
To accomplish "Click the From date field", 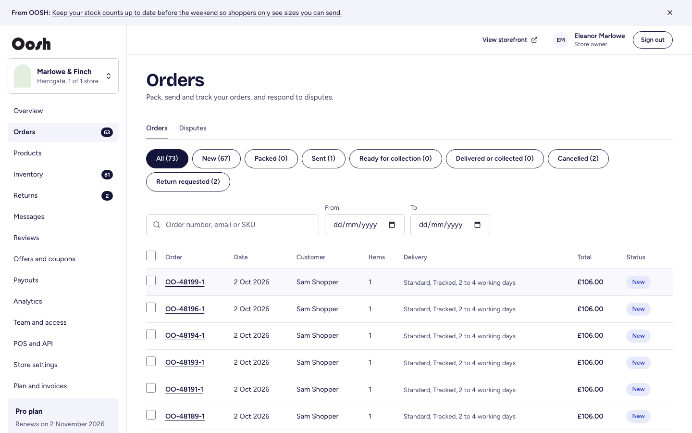I will [365, 225].
